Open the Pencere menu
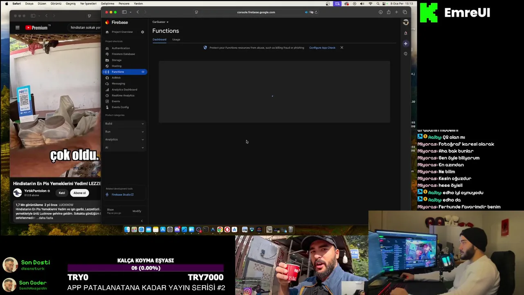 coord(124,4)
